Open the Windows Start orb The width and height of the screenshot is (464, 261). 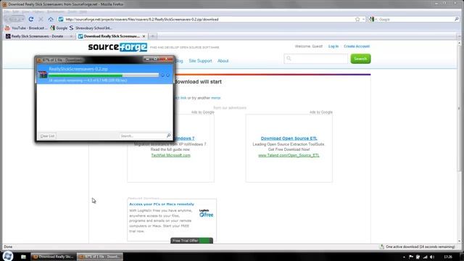pos(8,256)
